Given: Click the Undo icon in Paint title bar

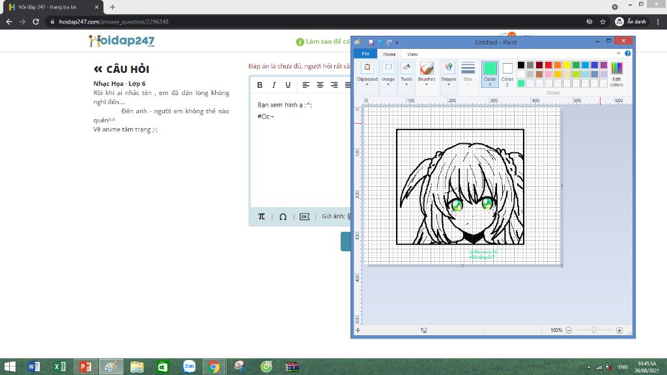Looking at the screenshot, I should [x=380, y=42].
